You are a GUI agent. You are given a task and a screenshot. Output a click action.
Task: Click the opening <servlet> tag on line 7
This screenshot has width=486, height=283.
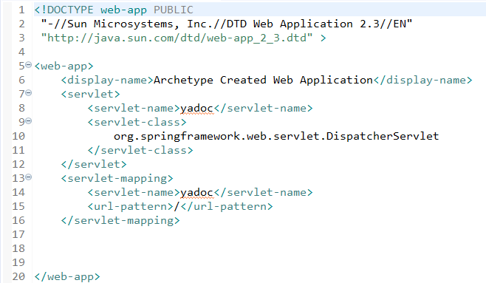click(91, 95)
